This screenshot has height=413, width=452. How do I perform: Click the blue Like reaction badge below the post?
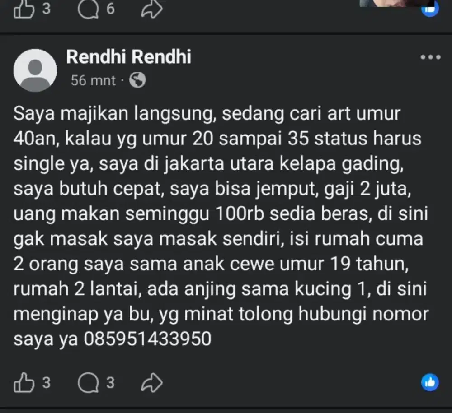(430, 382)
